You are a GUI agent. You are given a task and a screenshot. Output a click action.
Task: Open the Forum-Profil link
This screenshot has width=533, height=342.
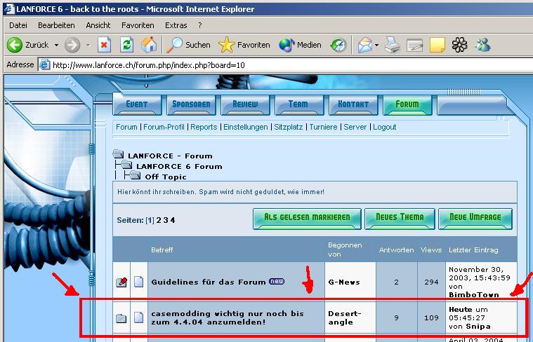[x=164, y=127]
